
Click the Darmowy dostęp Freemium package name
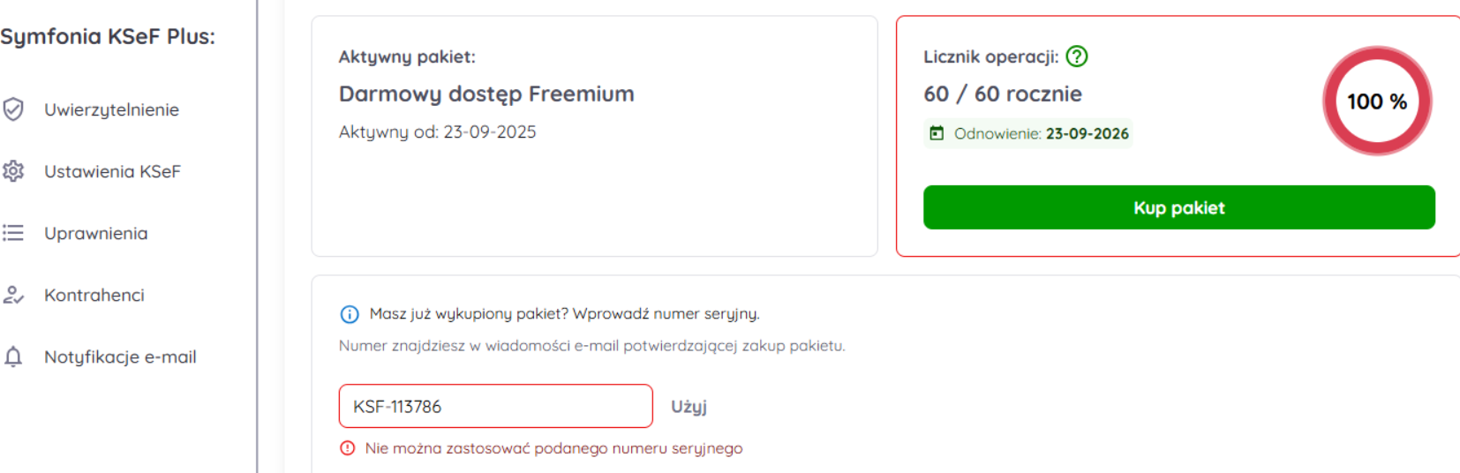[486, 94]
